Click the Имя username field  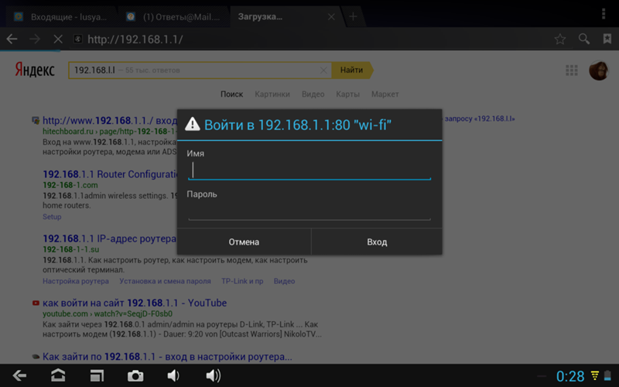pyautogui.click(x=309, y=170)
